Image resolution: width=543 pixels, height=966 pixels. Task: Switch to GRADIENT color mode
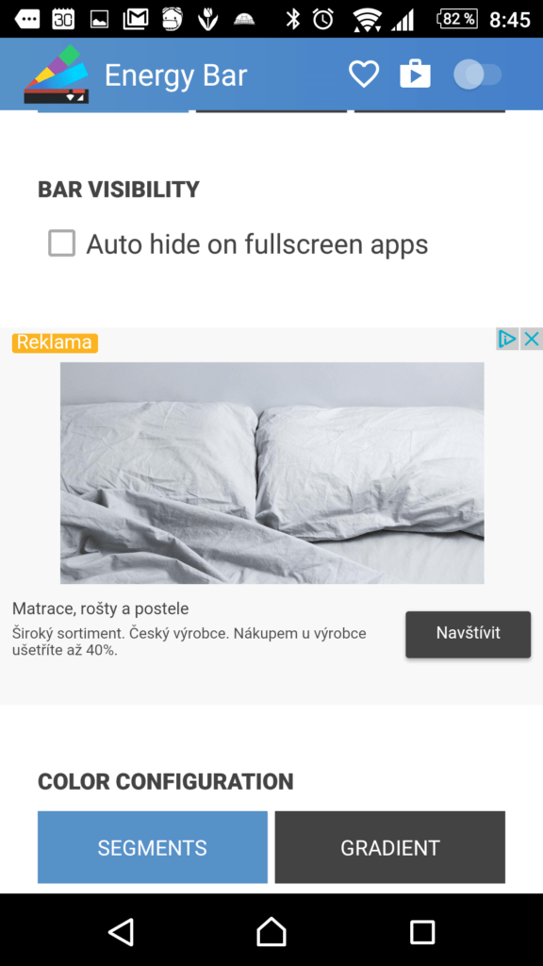(x=390, y=847)
